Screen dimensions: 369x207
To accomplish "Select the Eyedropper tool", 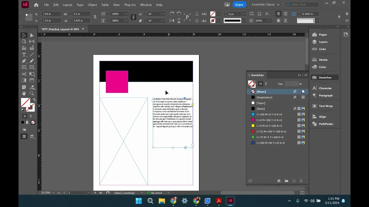I will (x=32, y=87).
